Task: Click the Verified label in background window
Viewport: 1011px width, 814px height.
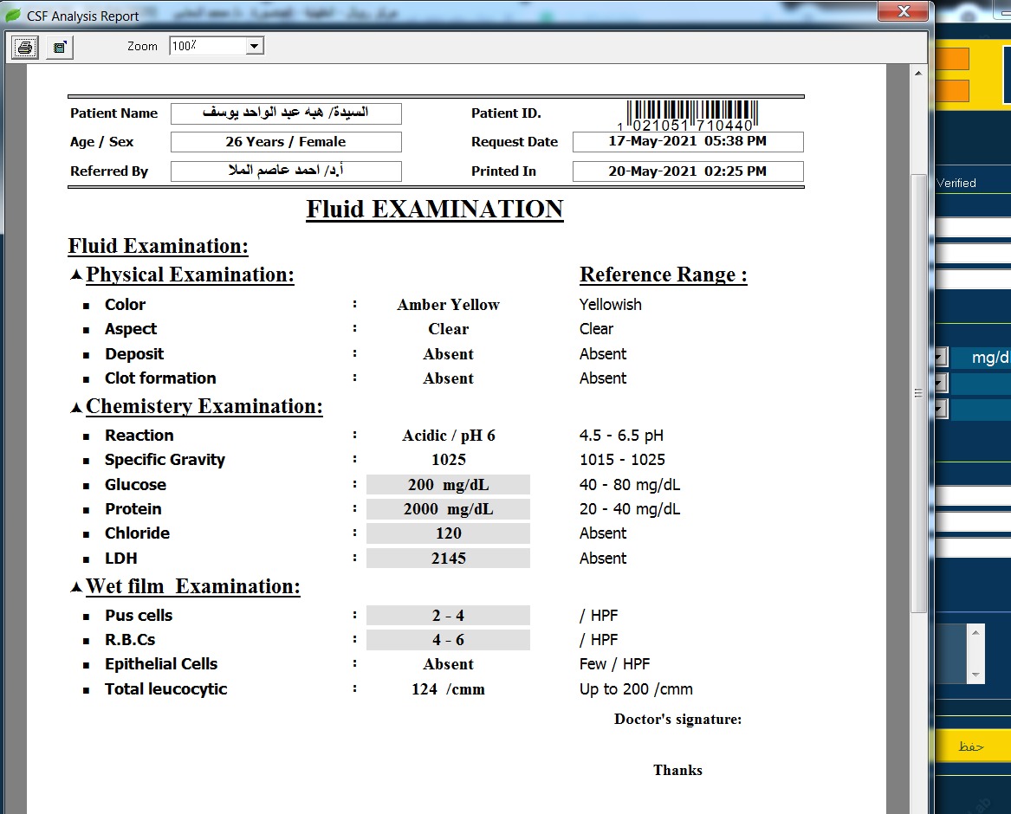Action: pos(956,183)
